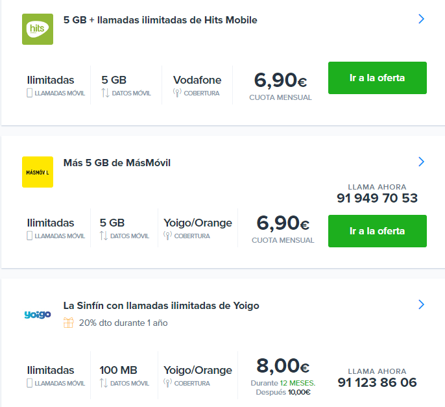Click the coverage antenna icon next to Vodafone
Viewport: 445px width, 407px height.
(177, 93)
